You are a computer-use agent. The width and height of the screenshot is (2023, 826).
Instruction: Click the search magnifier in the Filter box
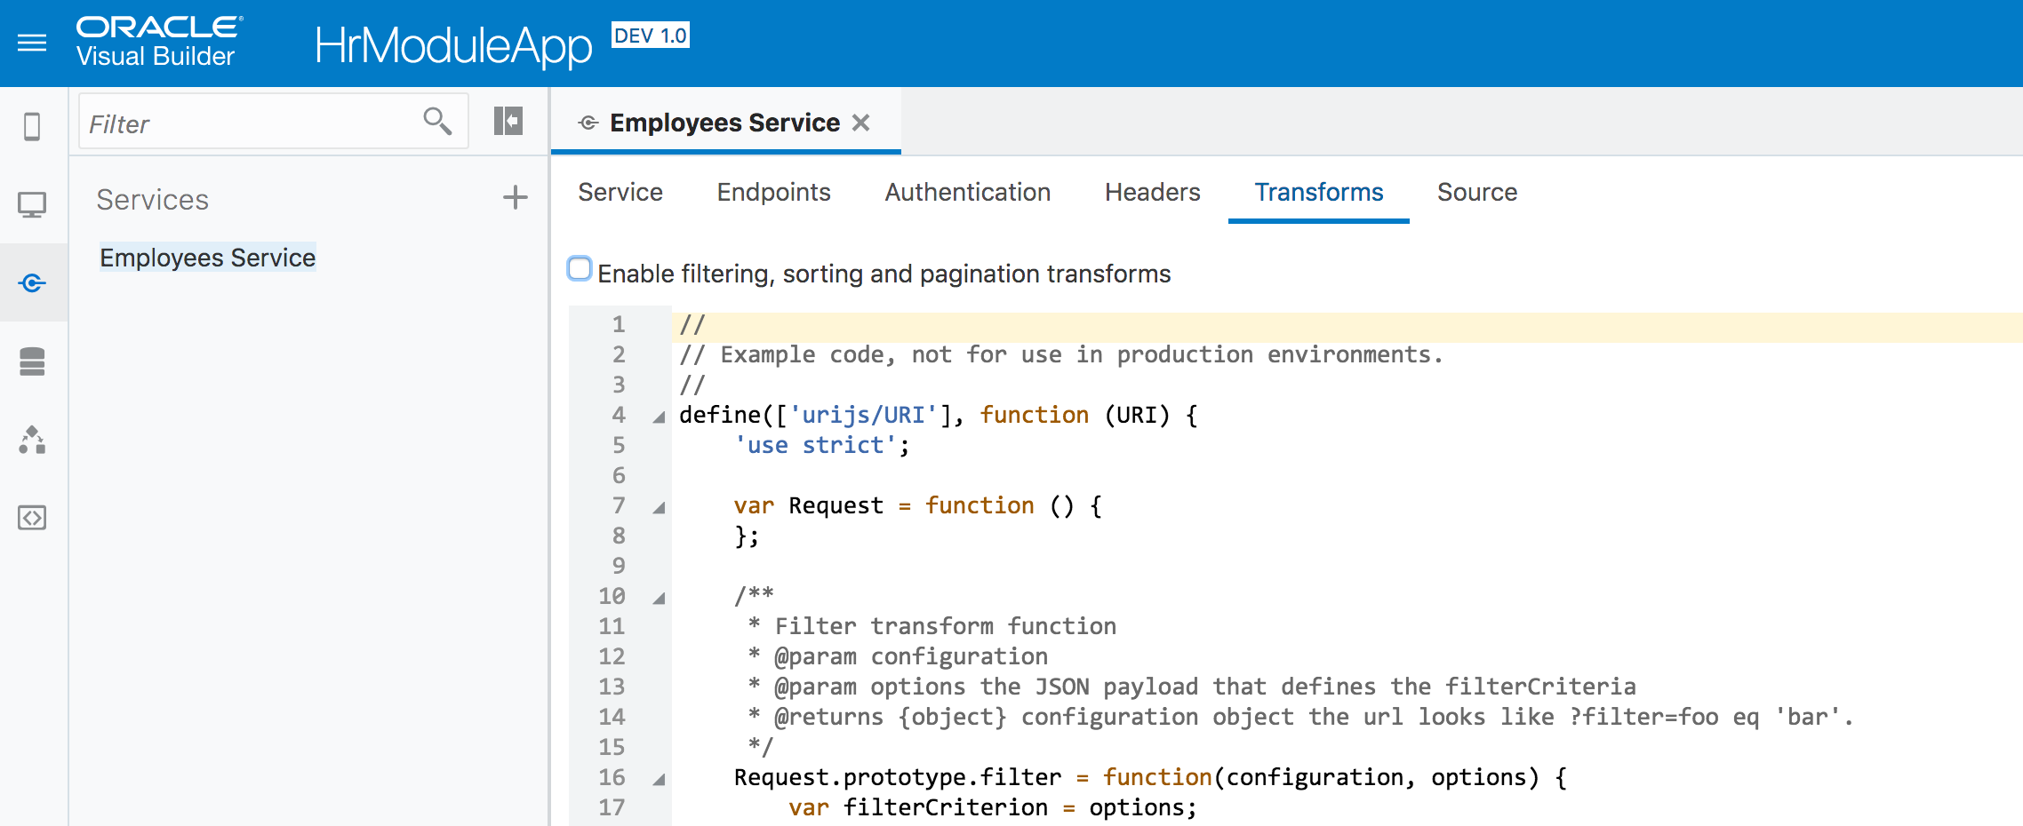click(x=436, y=119)
